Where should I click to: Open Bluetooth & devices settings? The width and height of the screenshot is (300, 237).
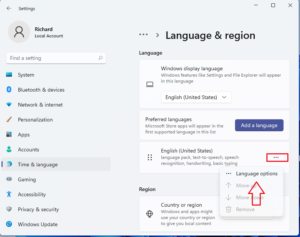(x=41, y=90)
